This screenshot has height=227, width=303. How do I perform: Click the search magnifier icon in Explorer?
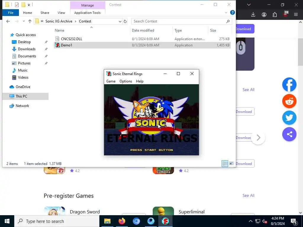(x=228, y=21)
